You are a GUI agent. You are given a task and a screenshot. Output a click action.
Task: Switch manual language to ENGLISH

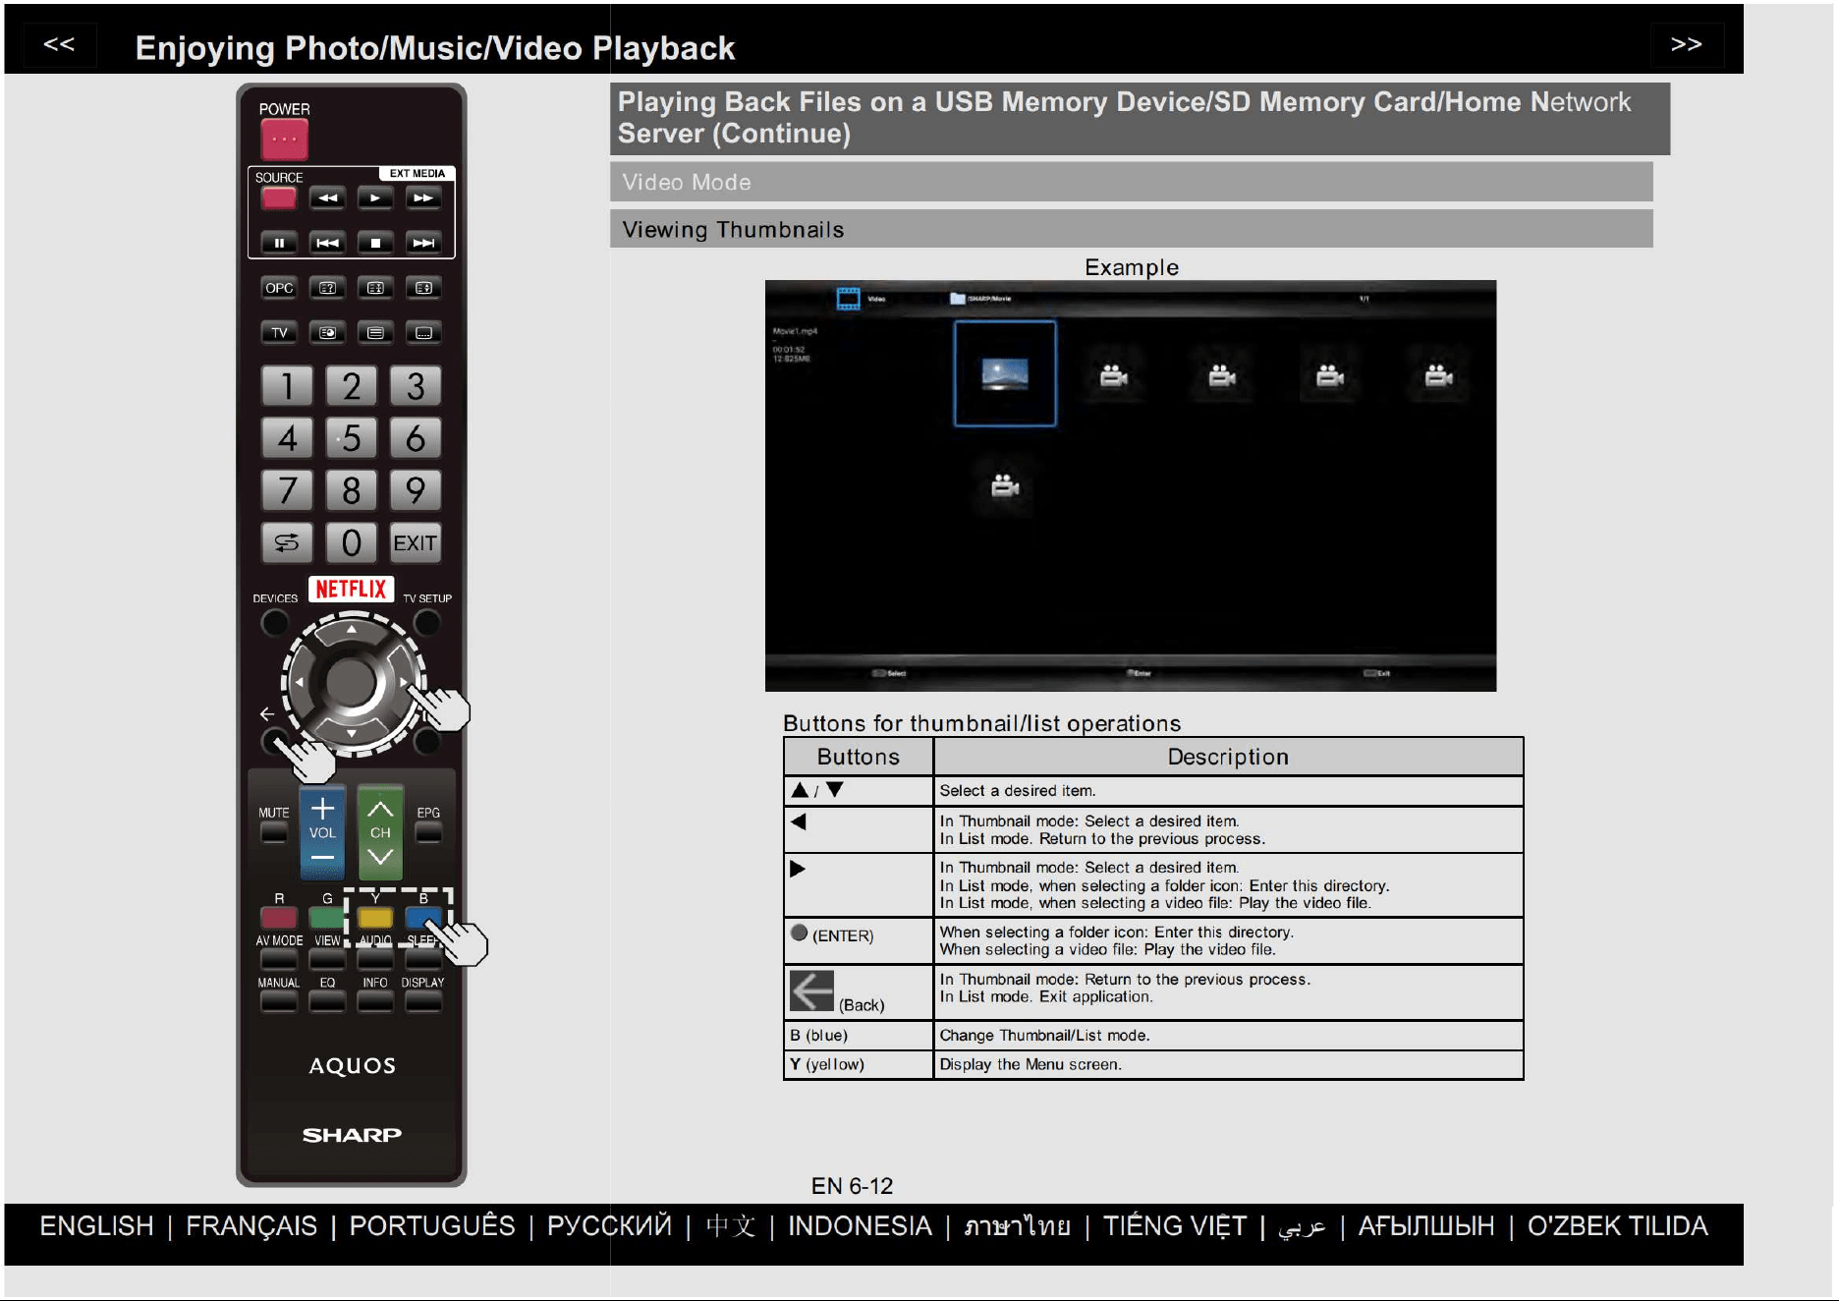coord(96,1226)
